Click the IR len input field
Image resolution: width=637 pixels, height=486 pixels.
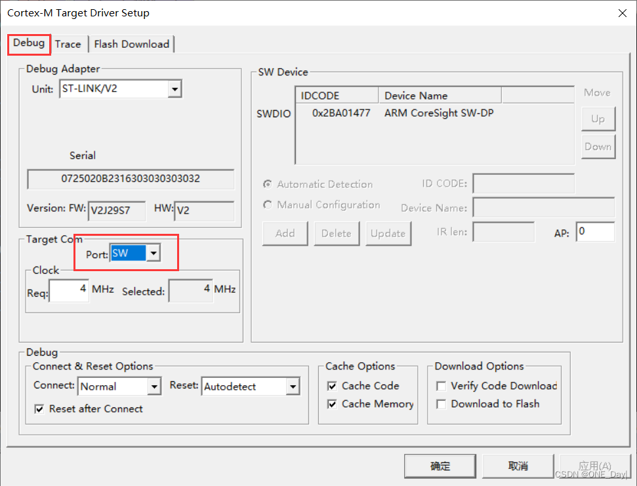503,232
